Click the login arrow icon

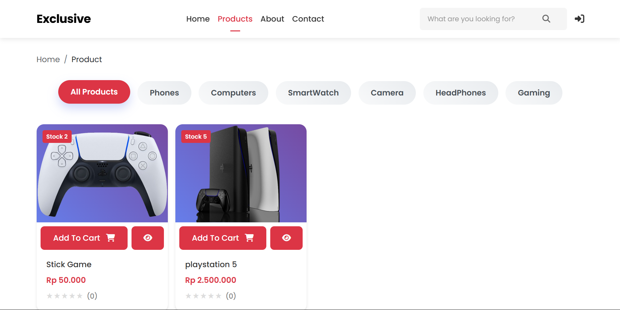[579, 19]
